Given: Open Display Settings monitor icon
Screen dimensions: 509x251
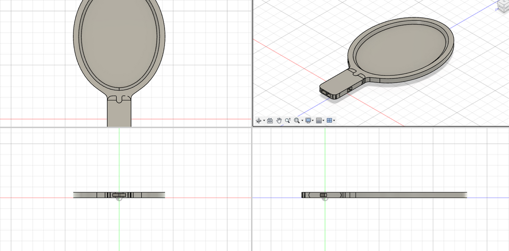Looking at the screenshot, I should point(308,120).
